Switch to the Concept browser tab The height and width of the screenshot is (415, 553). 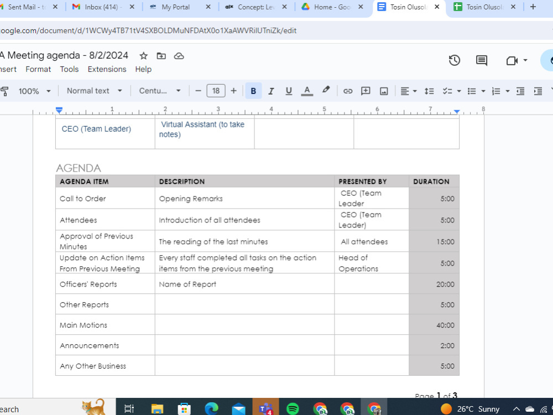pos(255,7)
